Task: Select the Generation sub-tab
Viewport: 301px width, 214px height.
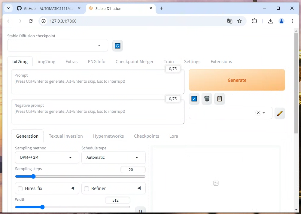Action: click(27, 136)
